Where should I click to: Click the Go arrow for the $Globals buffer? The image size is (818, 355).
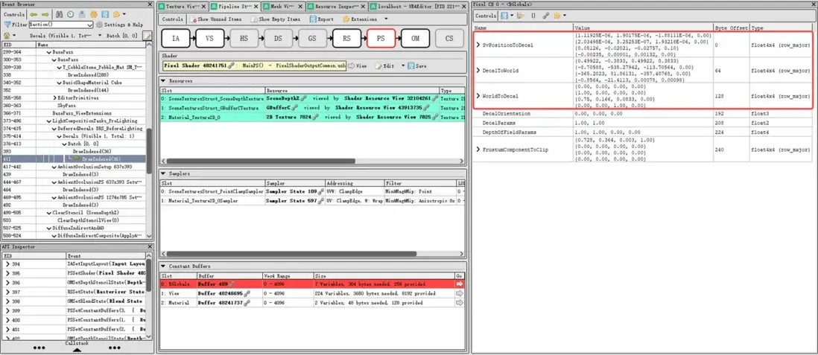(x=460, y=284)
